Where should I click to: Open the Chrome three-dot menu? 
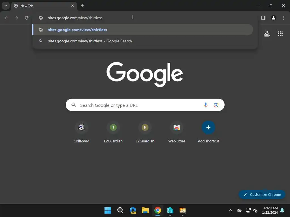point(284,18)
